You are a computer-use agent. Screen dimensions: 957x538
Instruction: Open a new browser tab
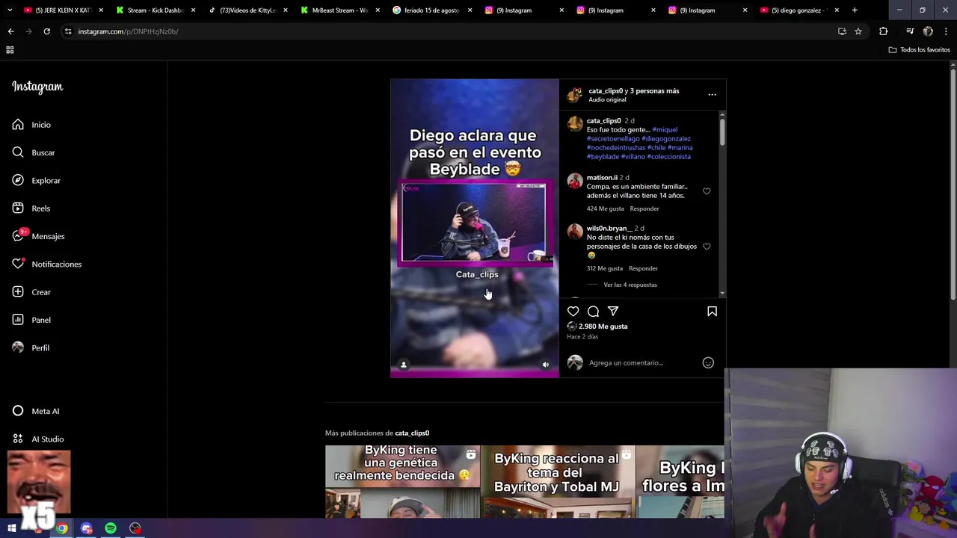click(855, 10)
